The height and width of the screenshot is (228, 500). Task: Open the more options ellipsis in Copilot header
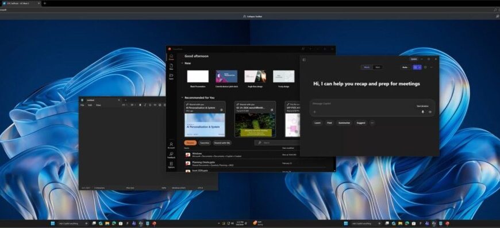click(432, 68)
